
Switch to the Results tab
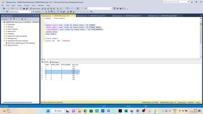[x=45, y=62]
